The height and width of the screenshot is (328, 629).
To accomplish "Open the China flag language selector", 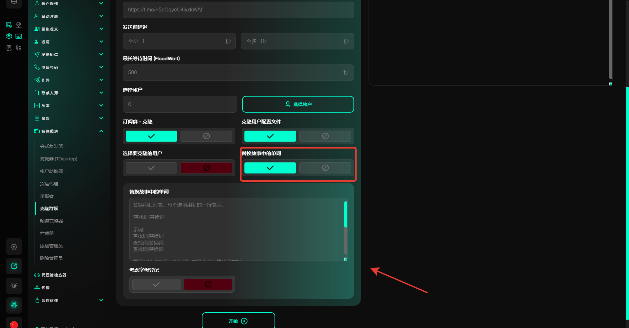I will (x=14, y=324).
